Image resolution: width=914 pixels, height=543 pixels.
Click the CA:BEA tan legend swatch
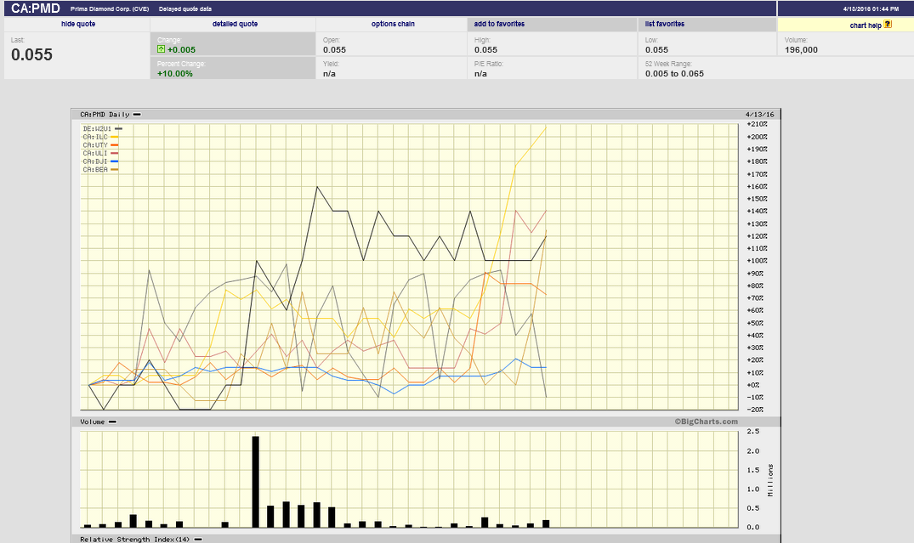(x=114, y=170)
